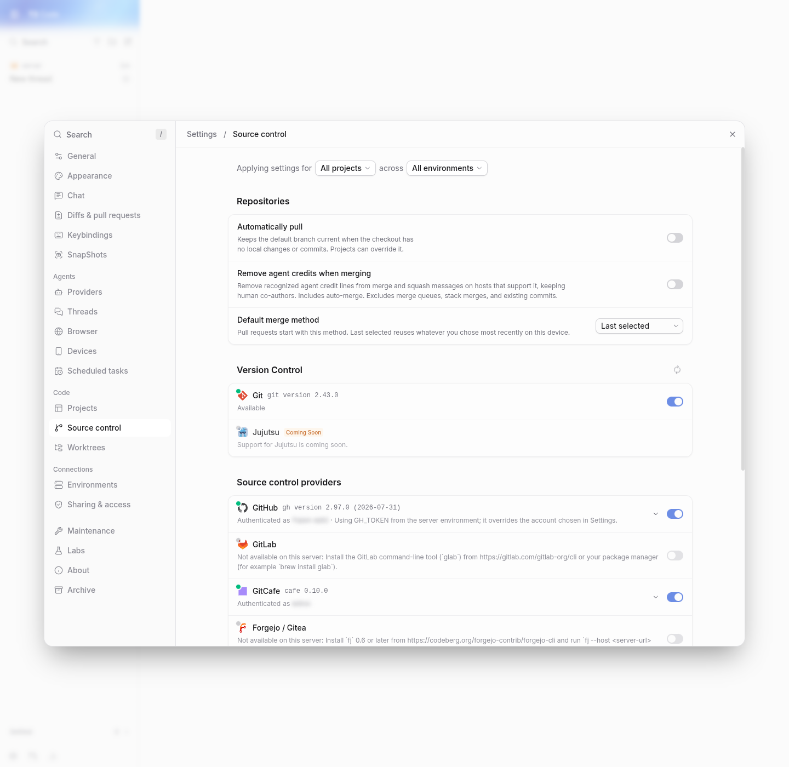Click the GitHub logo icon
The width and height of the screenshot is (789, 767).
[x=242, y=507]
